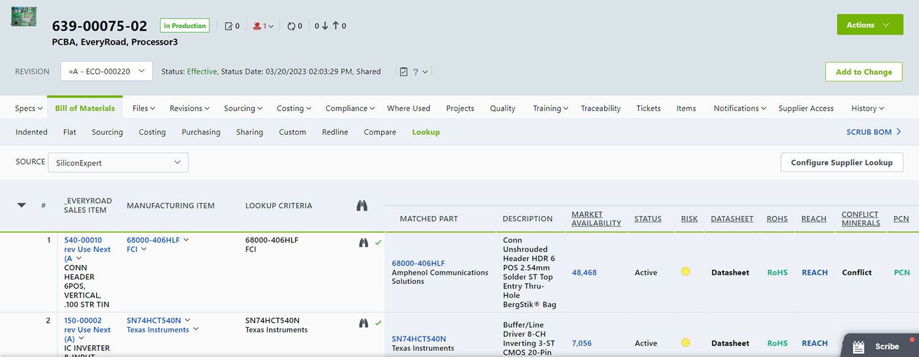Open the checklist question mark icon menu
Screen dimensions: 919x357
[x=414, y=72]
